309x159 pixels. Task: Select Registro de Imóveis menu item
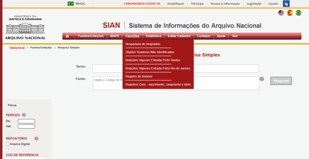pyautogui.click(x=139, y=76)
